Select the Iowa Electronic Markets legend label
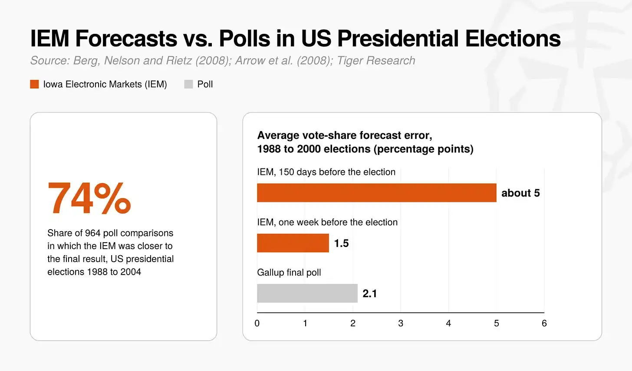The width and height of the screenshot is (632, 371). [105, 84]
